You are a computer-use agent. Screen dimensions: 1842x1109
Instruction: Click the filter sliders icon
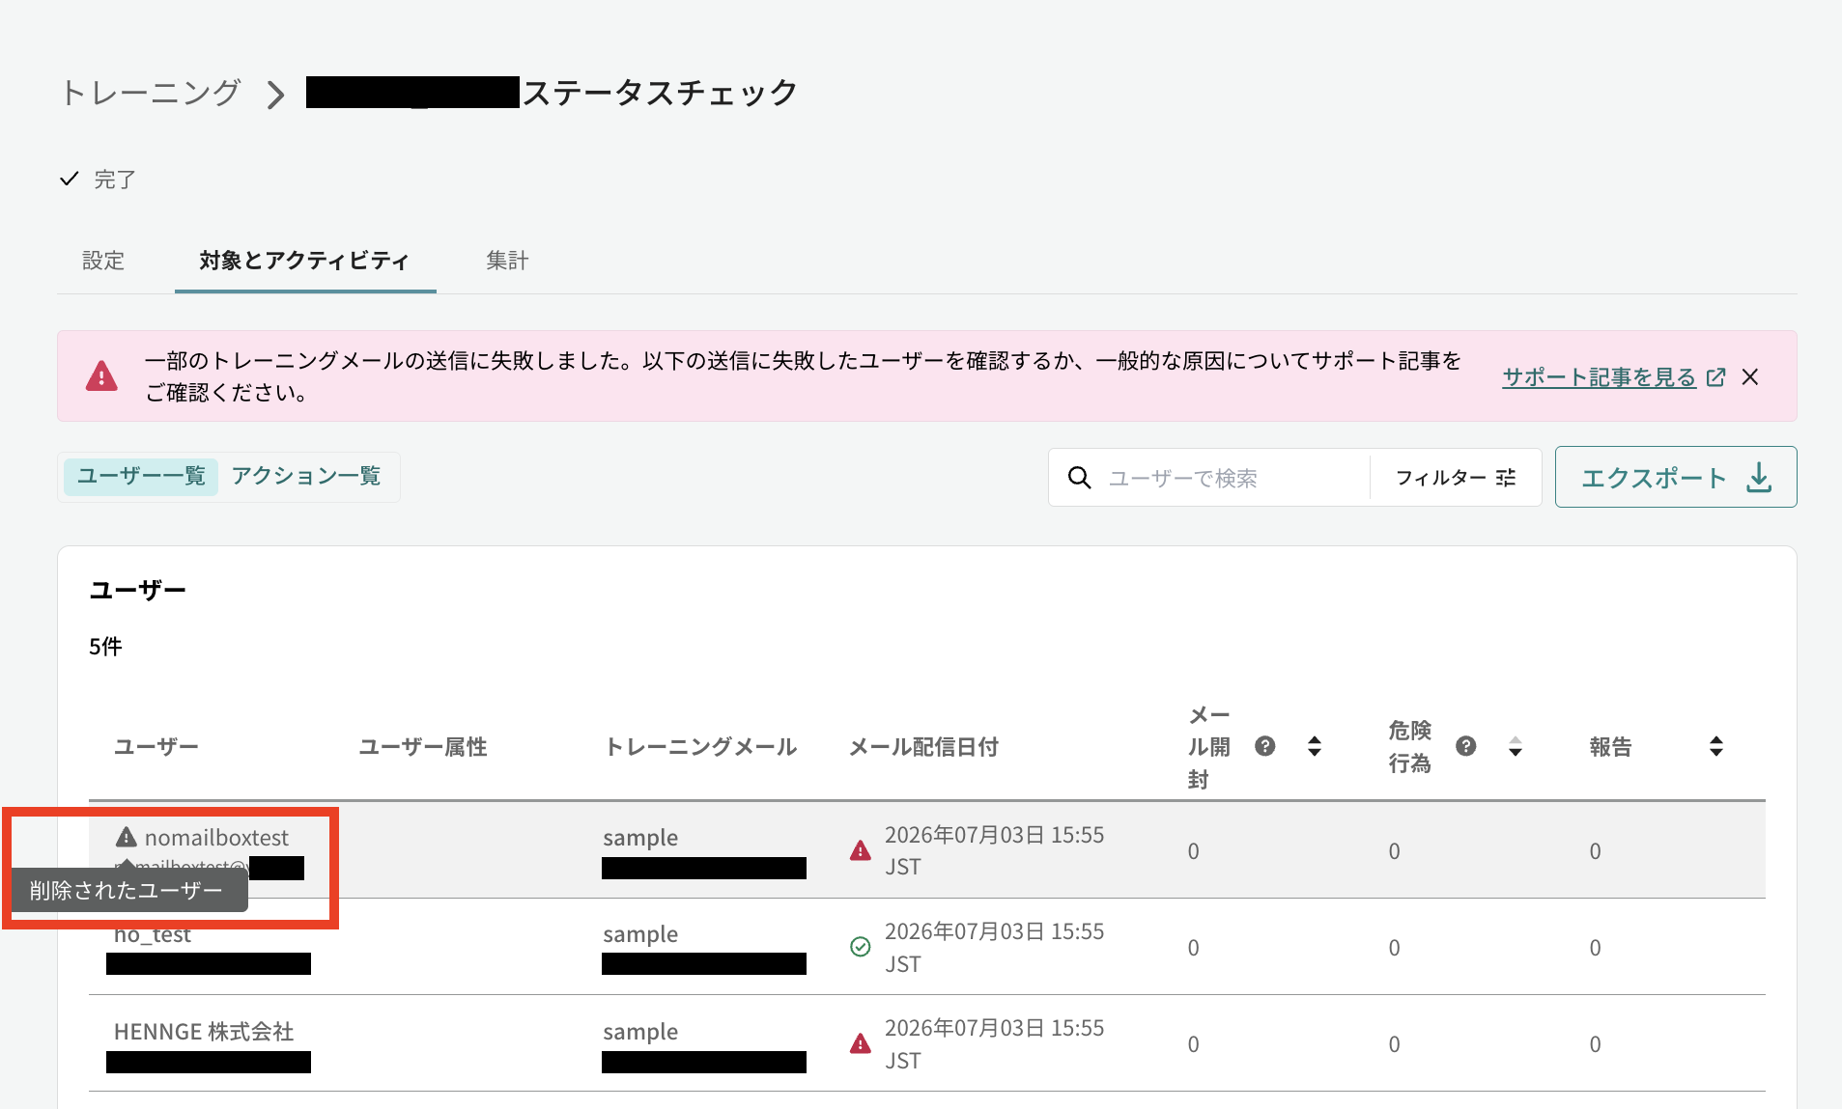coord(1506,478)
